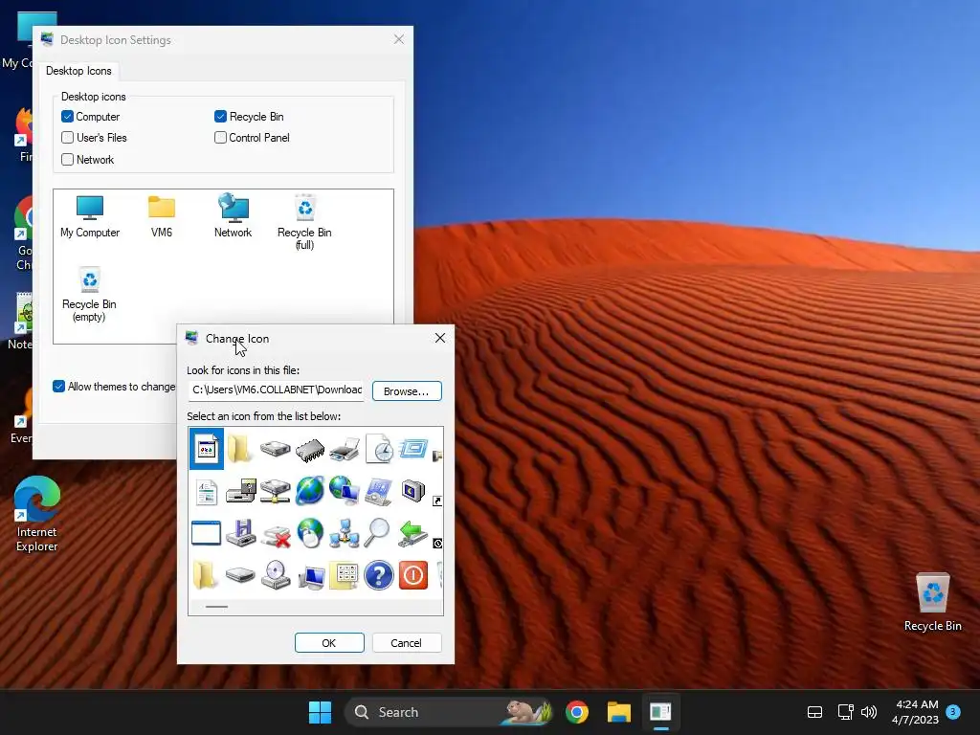Select the VM6 folder in preview list
This screenshot has width=980, height=735.
162,216
